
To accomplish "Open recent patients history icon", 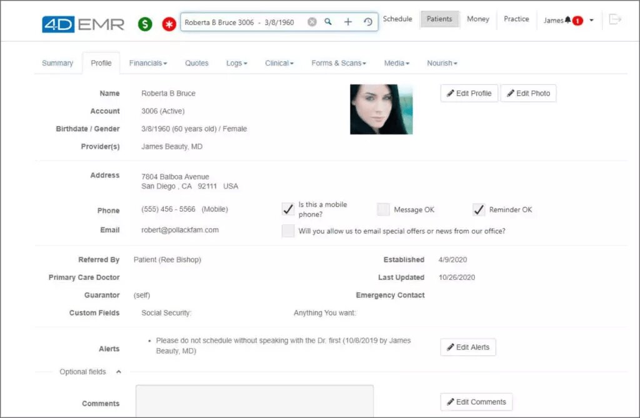I will (x=367, y=22).
